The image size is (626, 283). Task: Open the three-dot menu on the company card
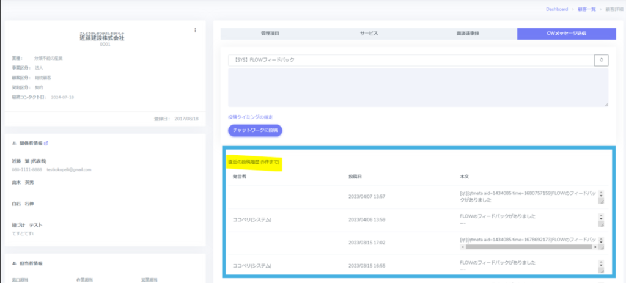click(x=195, y=30)
